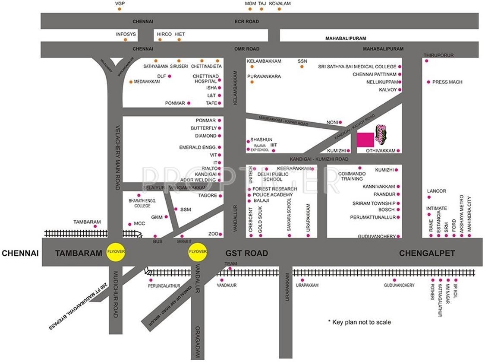The height and width of the screenshot is (362, 485).
Task: Click the Thiruporur location dot
Action: [x=427, y=61]
